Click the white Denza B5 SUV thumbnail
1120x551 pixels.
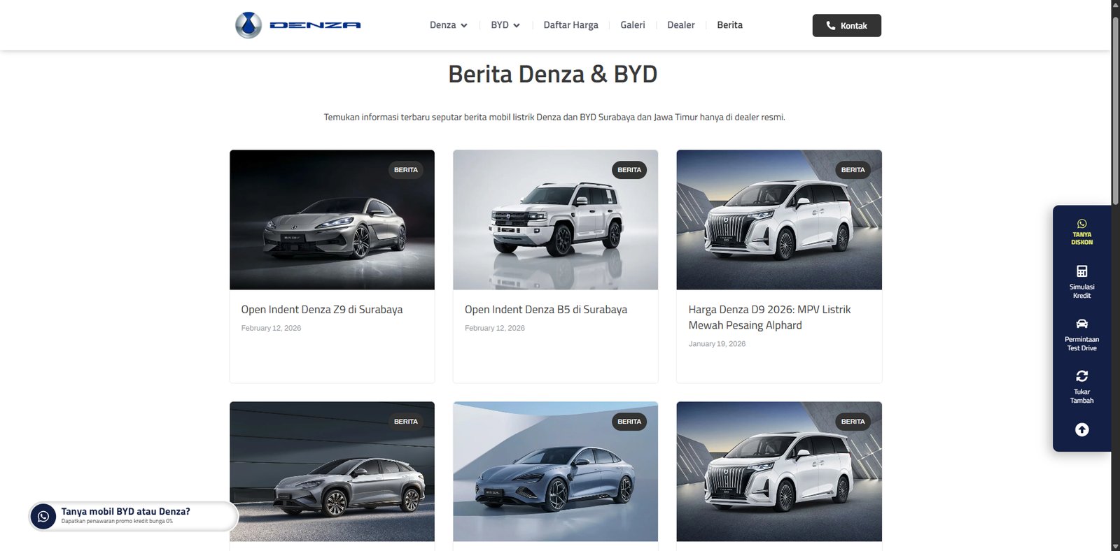pyautogui.click(x=555, y=220)
